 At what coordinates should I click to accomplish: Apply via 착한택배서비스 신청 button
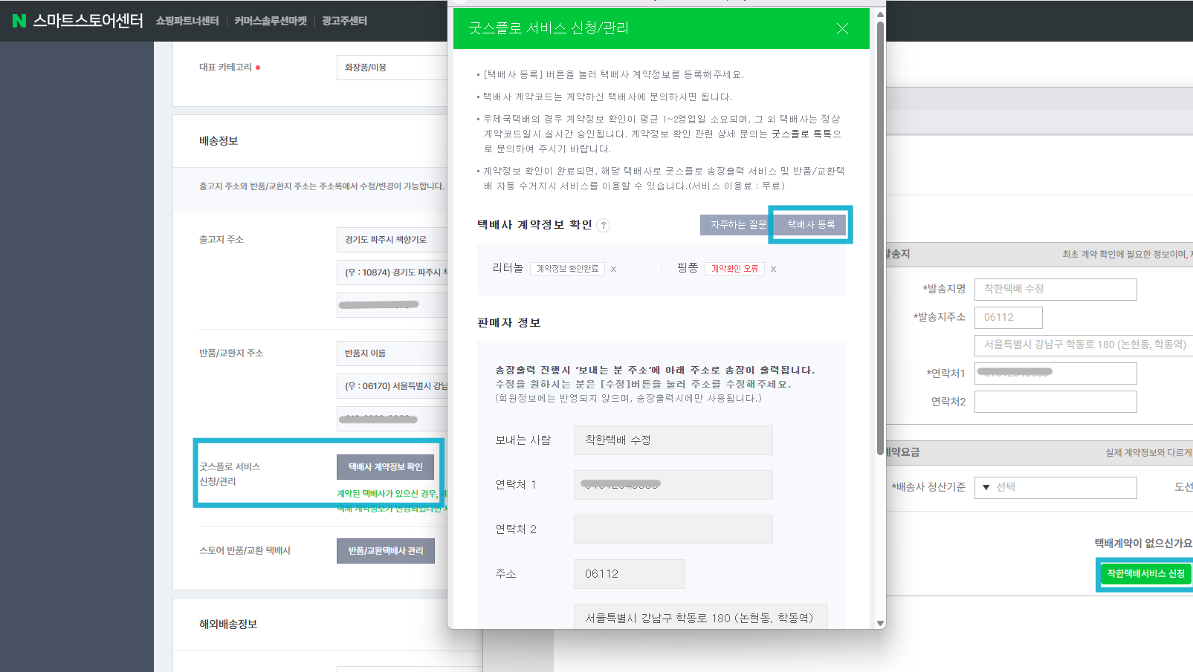tap(1145, 573)
